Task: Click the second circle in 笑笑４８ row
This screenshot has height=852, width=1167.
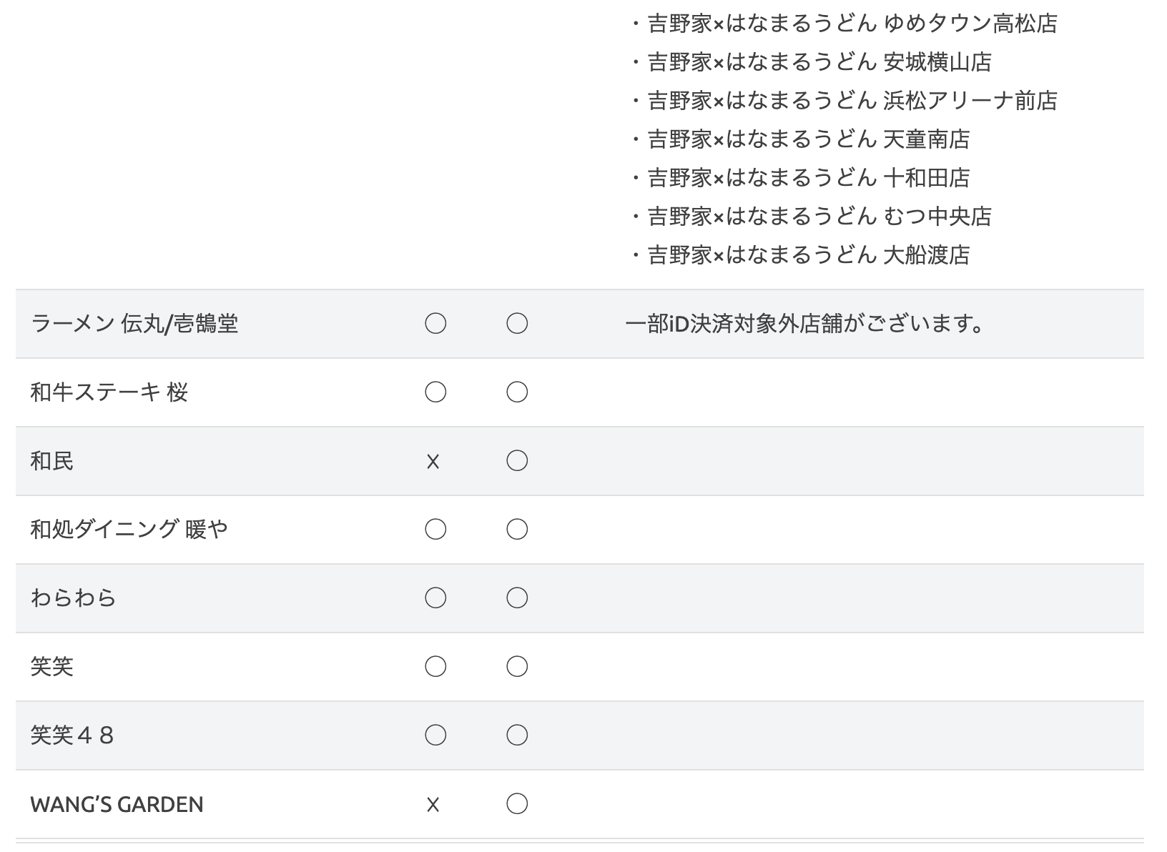Action: click(517, 735)
